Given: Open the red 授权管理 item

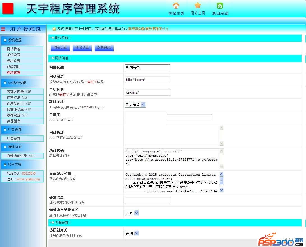Looking at the screenshot, I should (22, 72).
